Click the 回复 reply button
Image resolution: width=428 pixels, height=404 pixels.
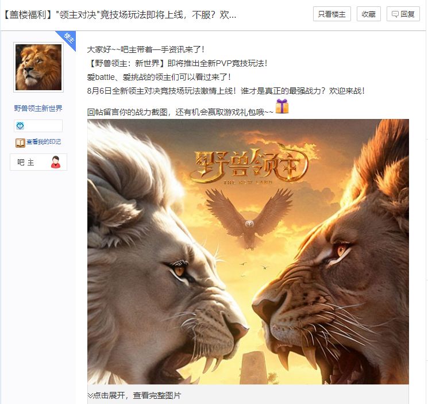tap(403, 14)
